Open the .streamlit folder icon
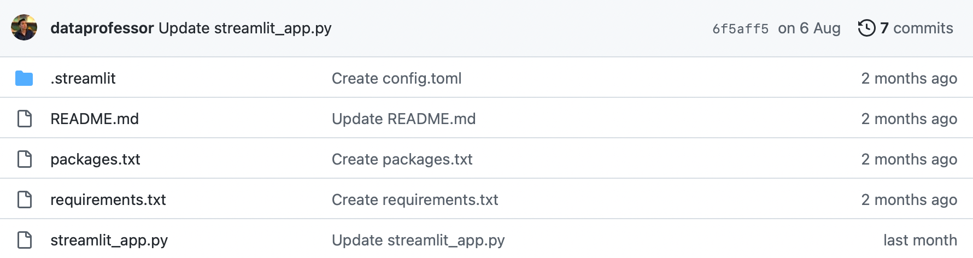Screen dimensions: 973x258 pos(24,79)
